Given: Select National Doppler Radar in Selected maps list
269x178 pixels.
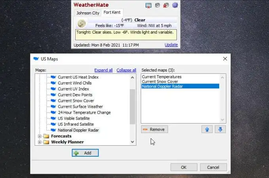Looking at the screenshot, I should 180,86.
